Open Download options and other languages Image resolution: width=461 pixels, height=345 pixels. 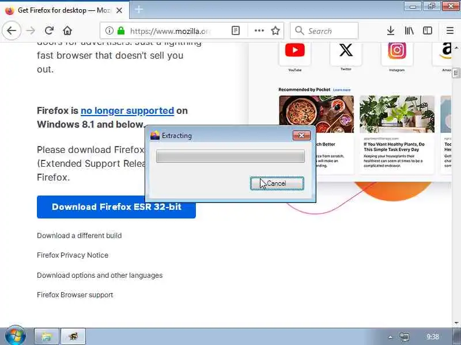click(100, 275)
